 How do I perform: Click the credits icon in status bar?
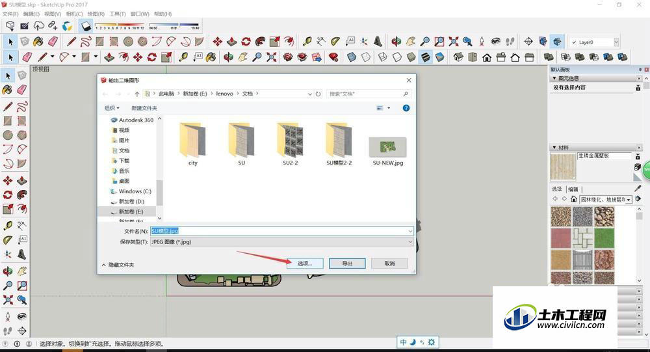[17, 344]
